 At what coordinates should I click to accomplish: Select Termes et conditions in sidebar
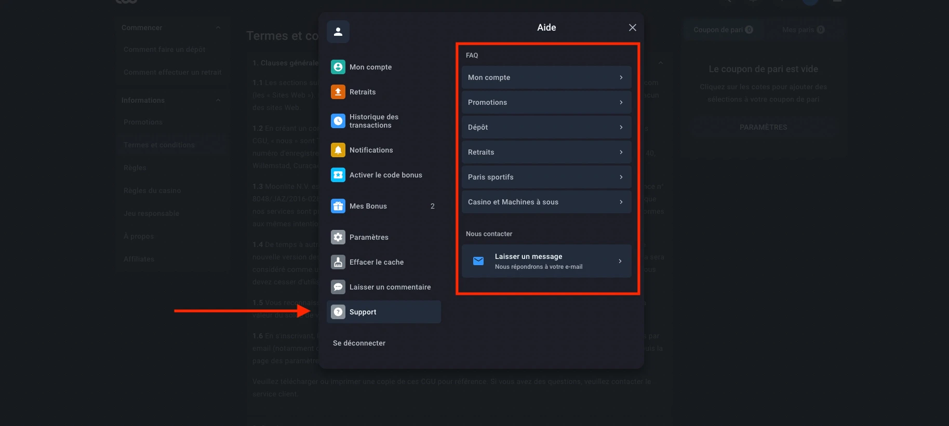[x=159, y=145]
